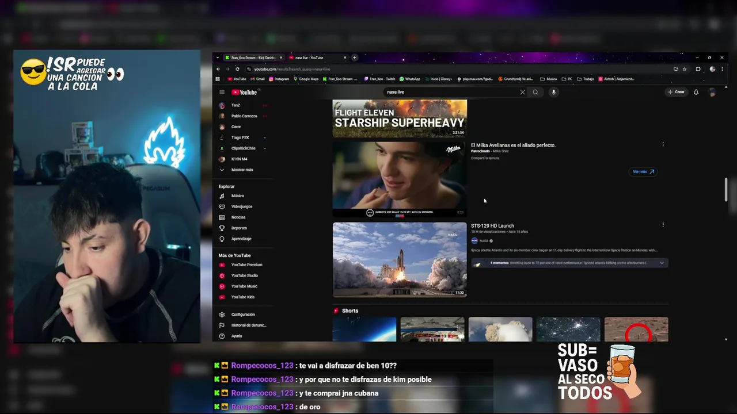
Task: Click the browser Forward arrow
Action: pyautogui.click(x=227, y=69)
